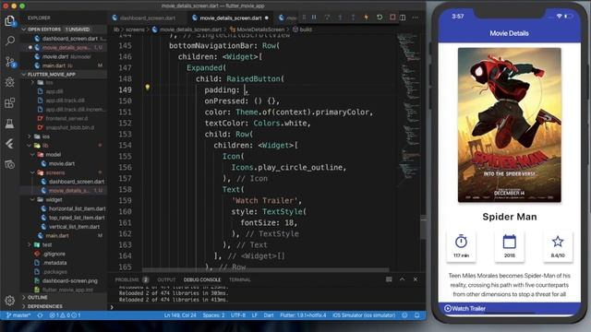This screenshot has width=591, height=332.
Task: Click the debug Step Over button
Action: point(327,18)
